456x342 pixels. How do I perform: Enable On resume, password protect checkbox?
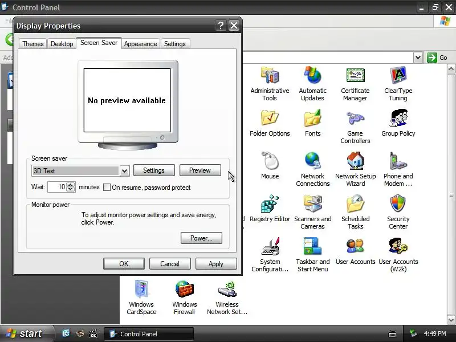[107, 188]
